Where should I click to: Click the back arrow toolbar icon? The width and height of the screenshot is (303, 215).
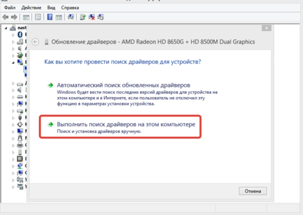point(5,17)
